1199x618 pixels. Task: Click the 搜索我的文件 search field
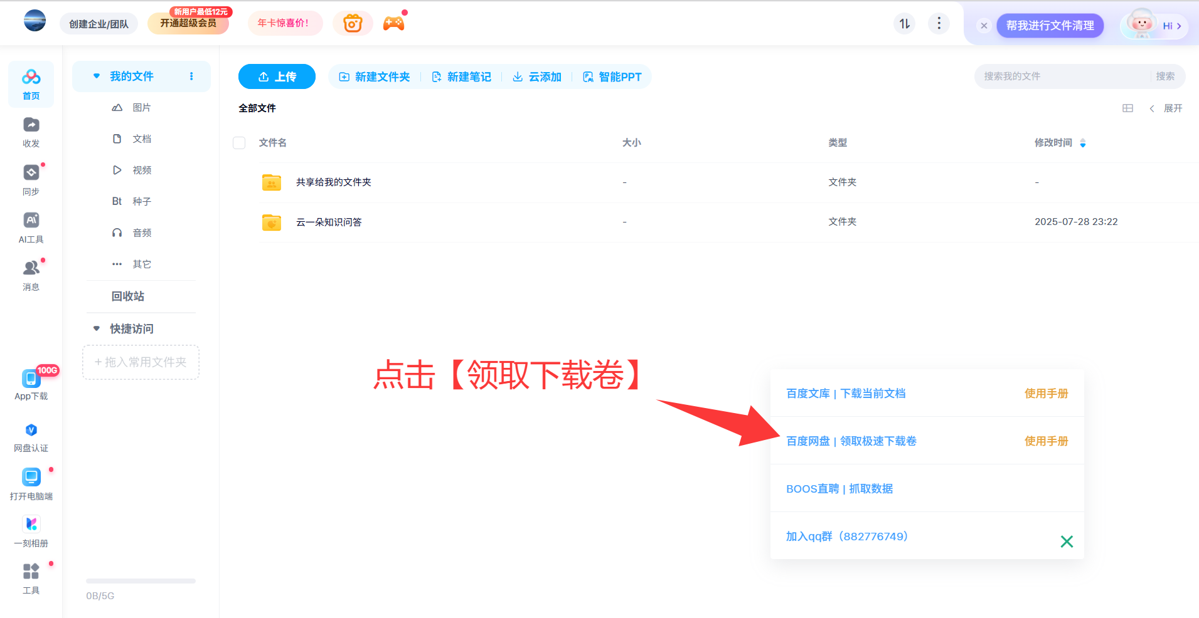1062,76
